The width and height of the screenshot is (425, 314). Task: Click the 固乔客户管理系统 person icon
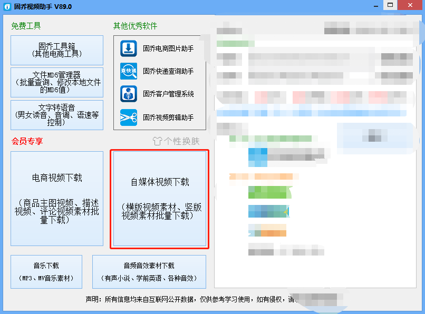tap(129, 94)
